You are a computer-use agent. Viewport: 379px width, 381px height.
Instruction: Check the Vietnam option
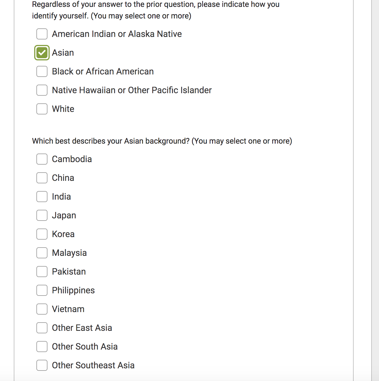[x=42, y=309]
